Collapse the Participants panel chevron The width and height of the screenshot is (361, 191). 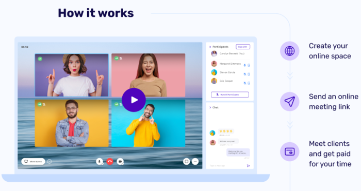coord(210,47)
